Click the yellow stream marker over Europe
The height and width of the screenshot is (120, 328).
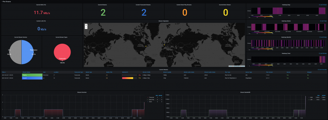point(164,45)
